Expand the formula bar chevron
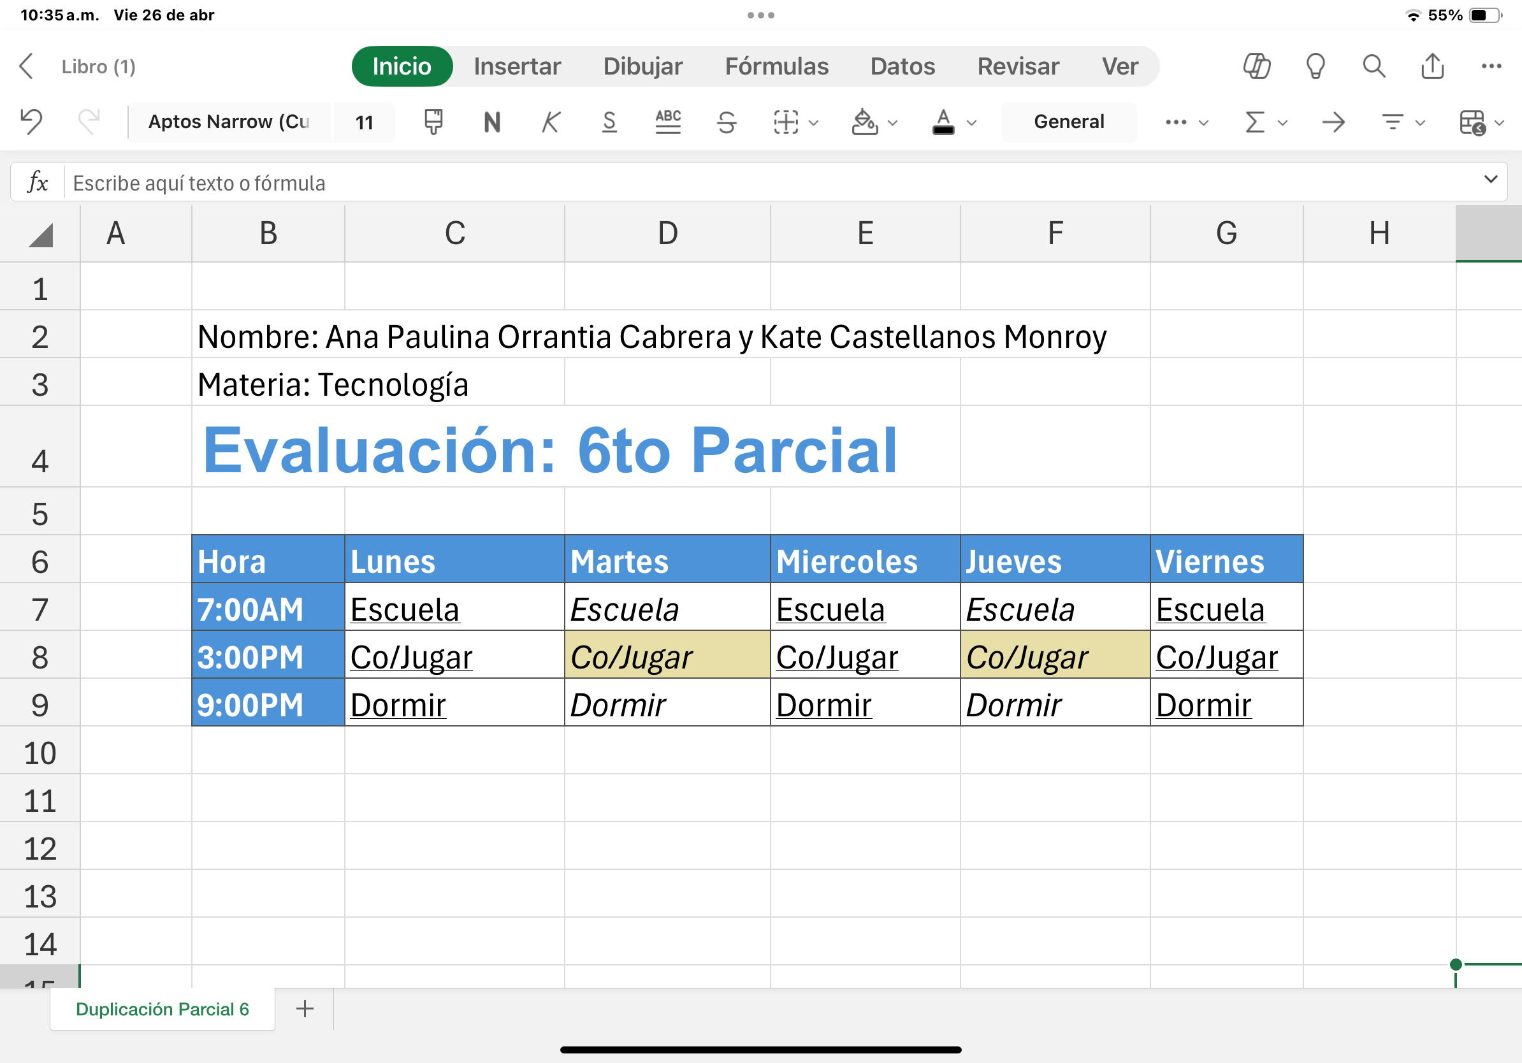Image resolution: width=1522 pixels, height=1063 pixels. [x=1491, y=179]
